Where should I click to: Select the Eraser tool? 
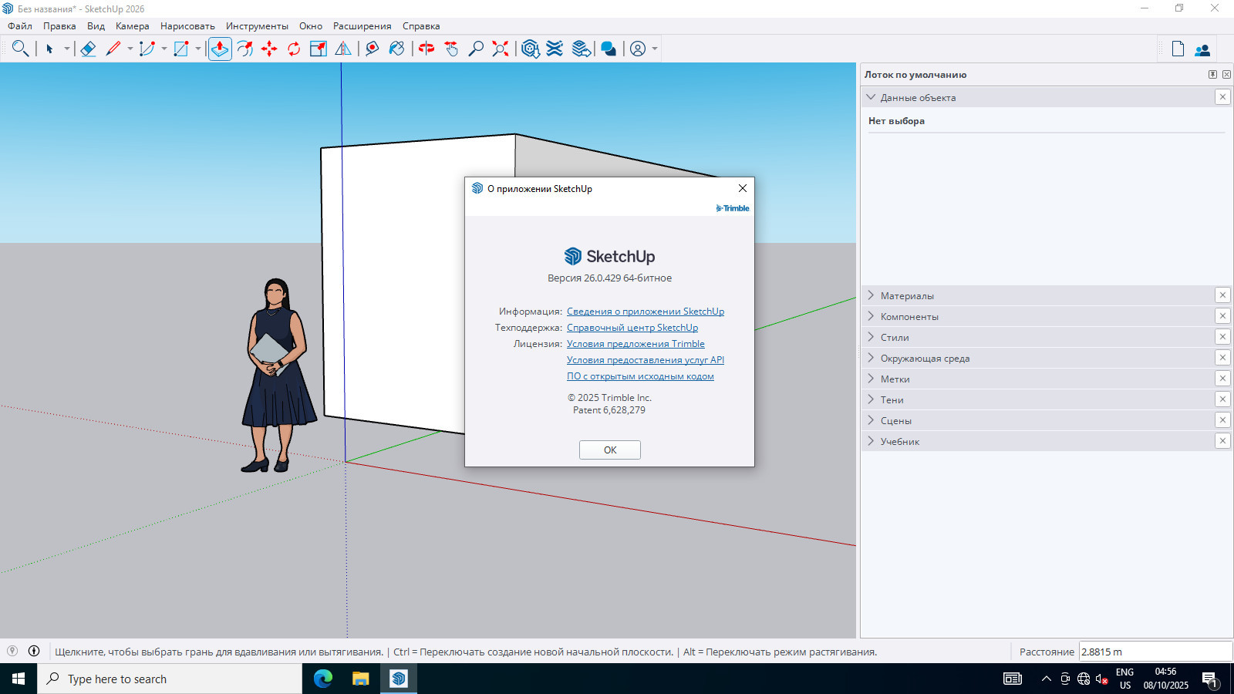click(x=88, y=49)
